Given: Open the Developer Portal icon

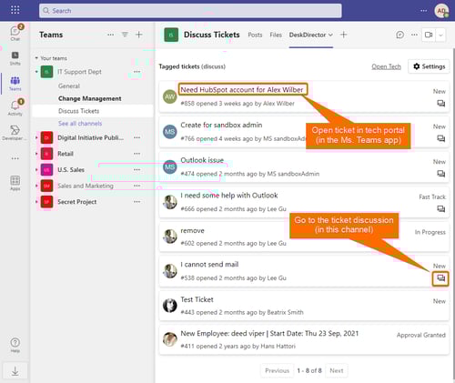Looking at the screenshot, I should [x=15, y=133].
